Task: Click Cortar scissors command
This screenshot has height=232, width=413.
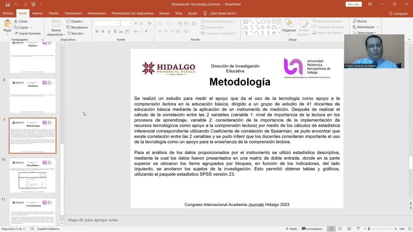Action: click(x=21, y=21)
